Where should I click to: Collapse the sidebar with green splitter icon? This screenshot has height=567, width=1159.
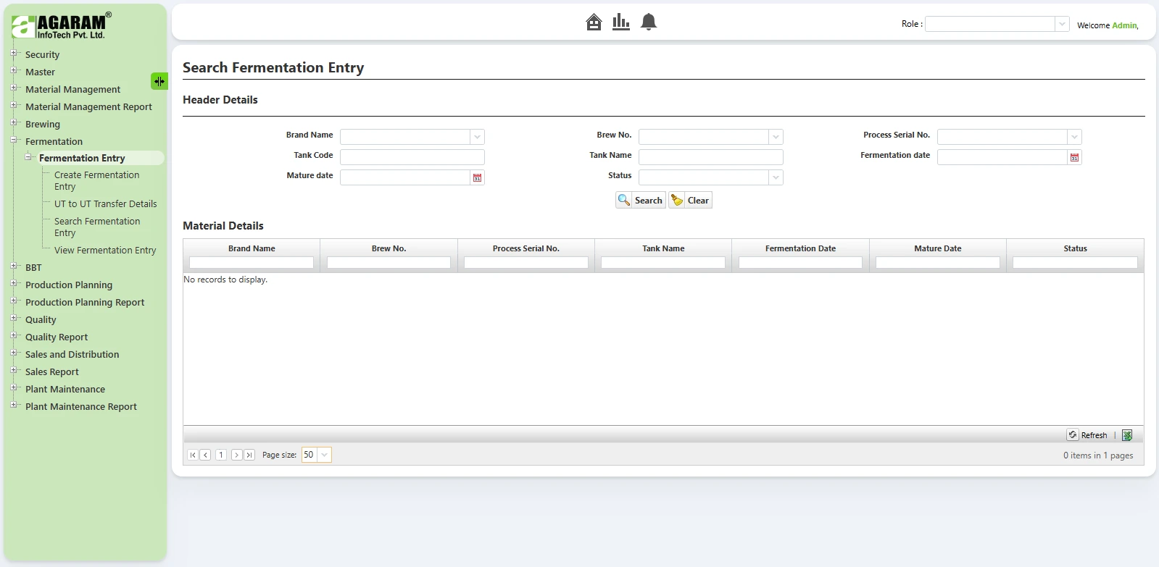(159, 81)
